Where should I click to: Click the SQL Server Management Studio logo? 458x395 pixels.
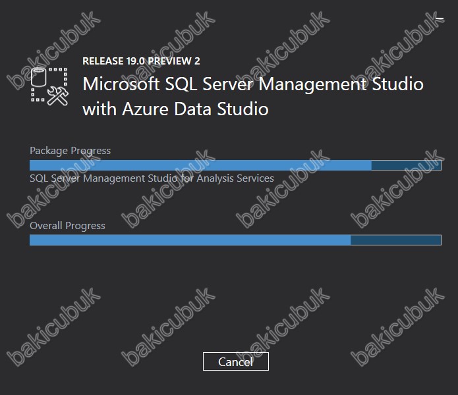pos(49,86)
